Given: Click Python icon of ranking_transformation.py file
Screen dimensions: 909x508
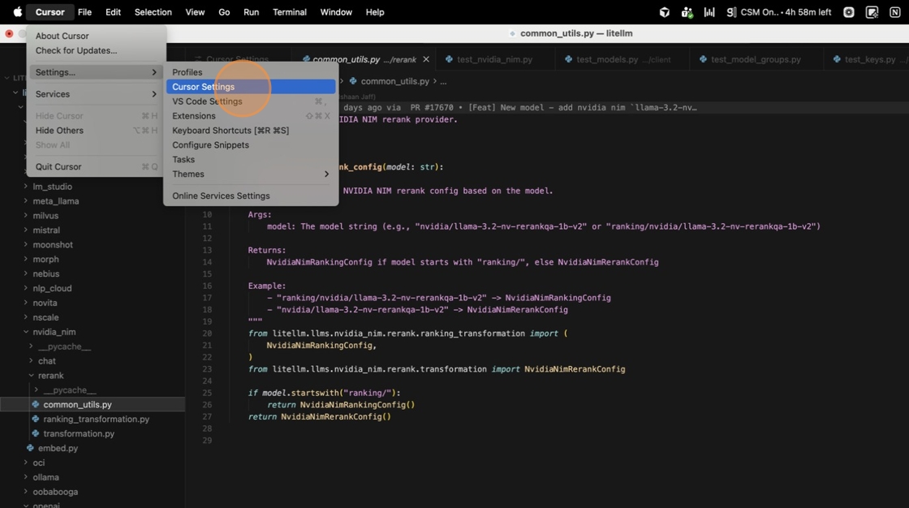Looking at the screenshot, I should (x=35, y=419).
